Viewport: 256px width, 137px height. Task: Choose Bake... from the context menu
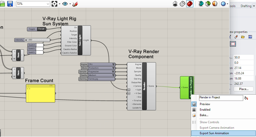(204, 115)
